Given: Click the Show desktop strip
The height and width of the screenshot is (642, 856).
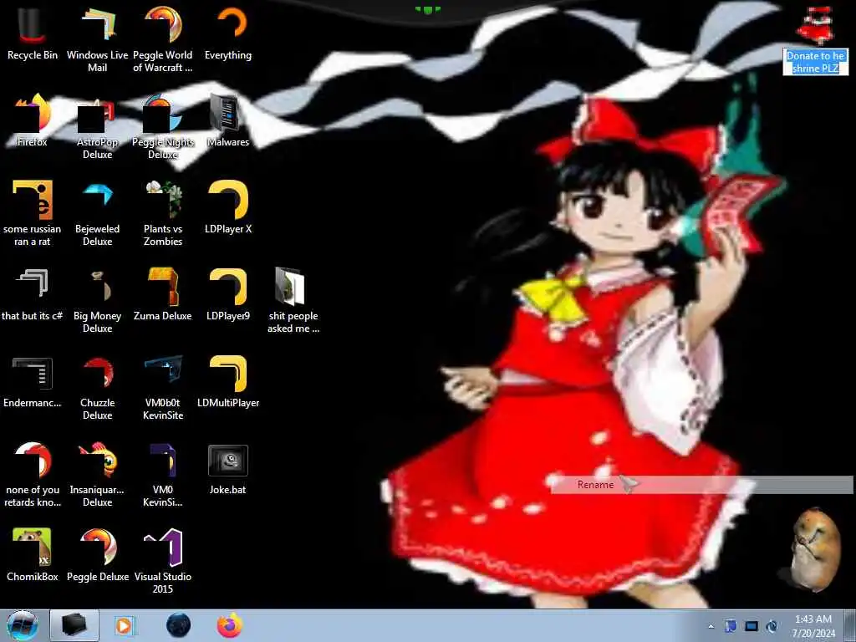Looking at the screenshot, I should 851,625.
